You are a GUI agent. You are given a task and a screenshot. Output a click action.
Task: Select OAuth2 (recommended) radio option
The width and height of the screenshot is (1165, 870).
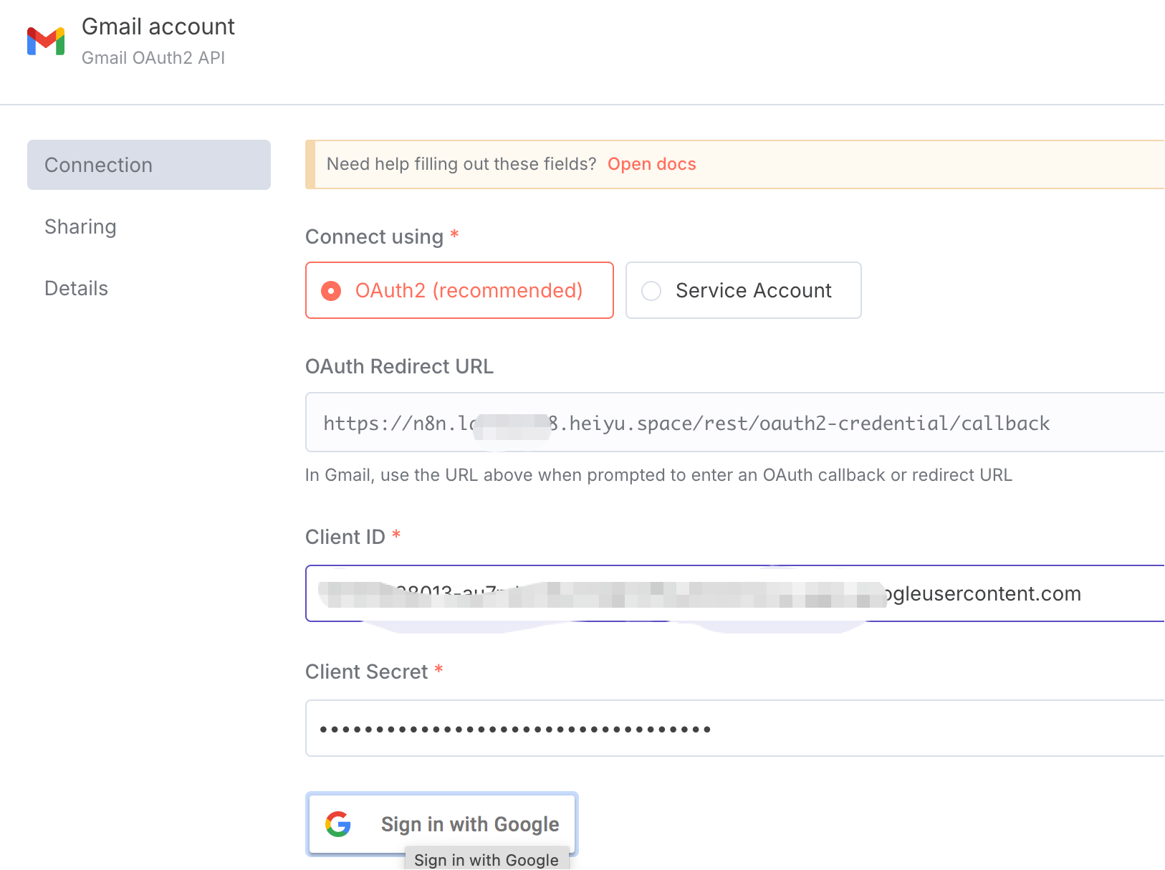[x=459, y=290]
